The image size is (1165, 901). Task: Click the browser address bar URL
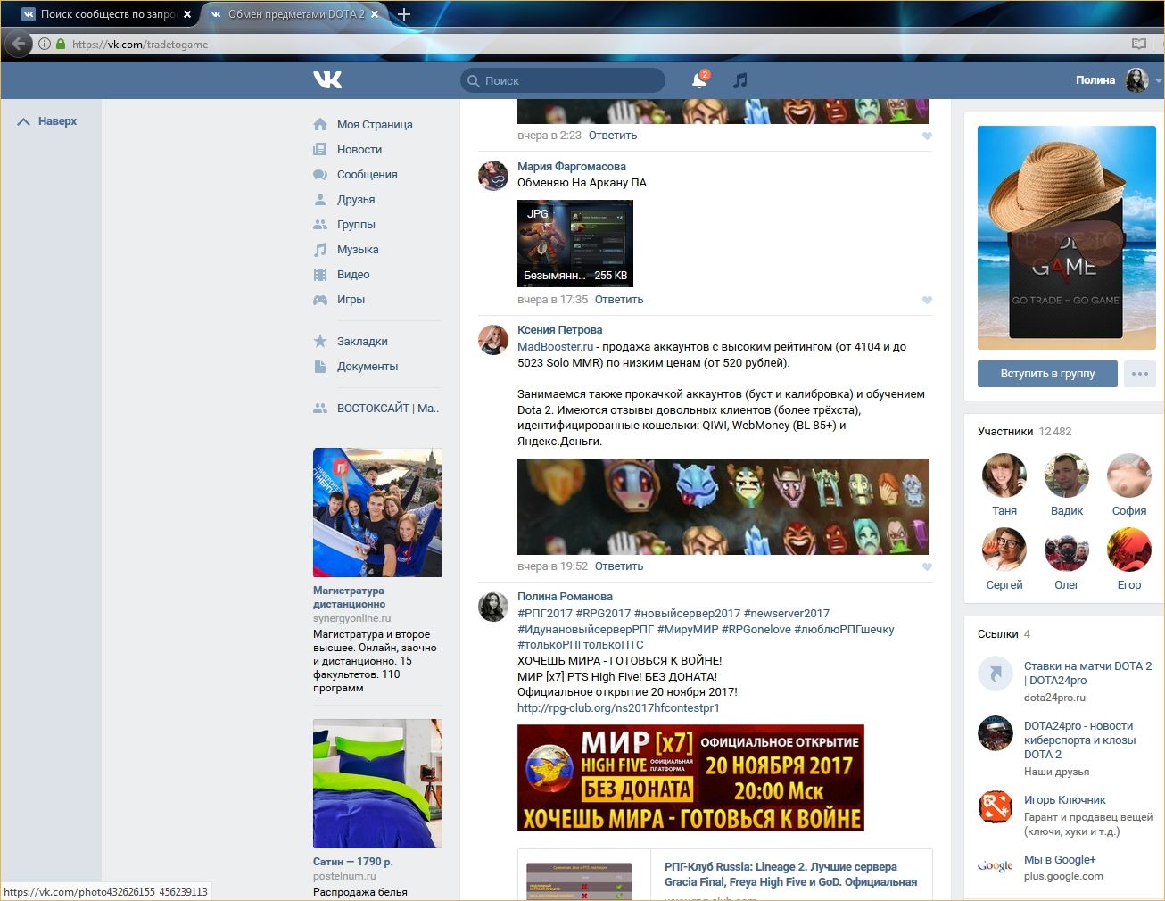[140, 44]
